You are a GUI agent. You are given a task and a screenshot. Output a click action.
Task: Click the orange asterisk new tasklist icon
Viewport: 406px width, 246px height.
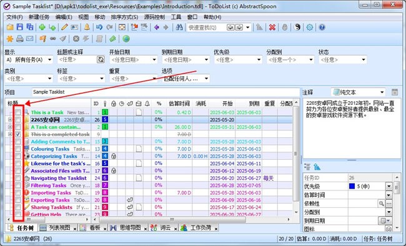(10, 39)
